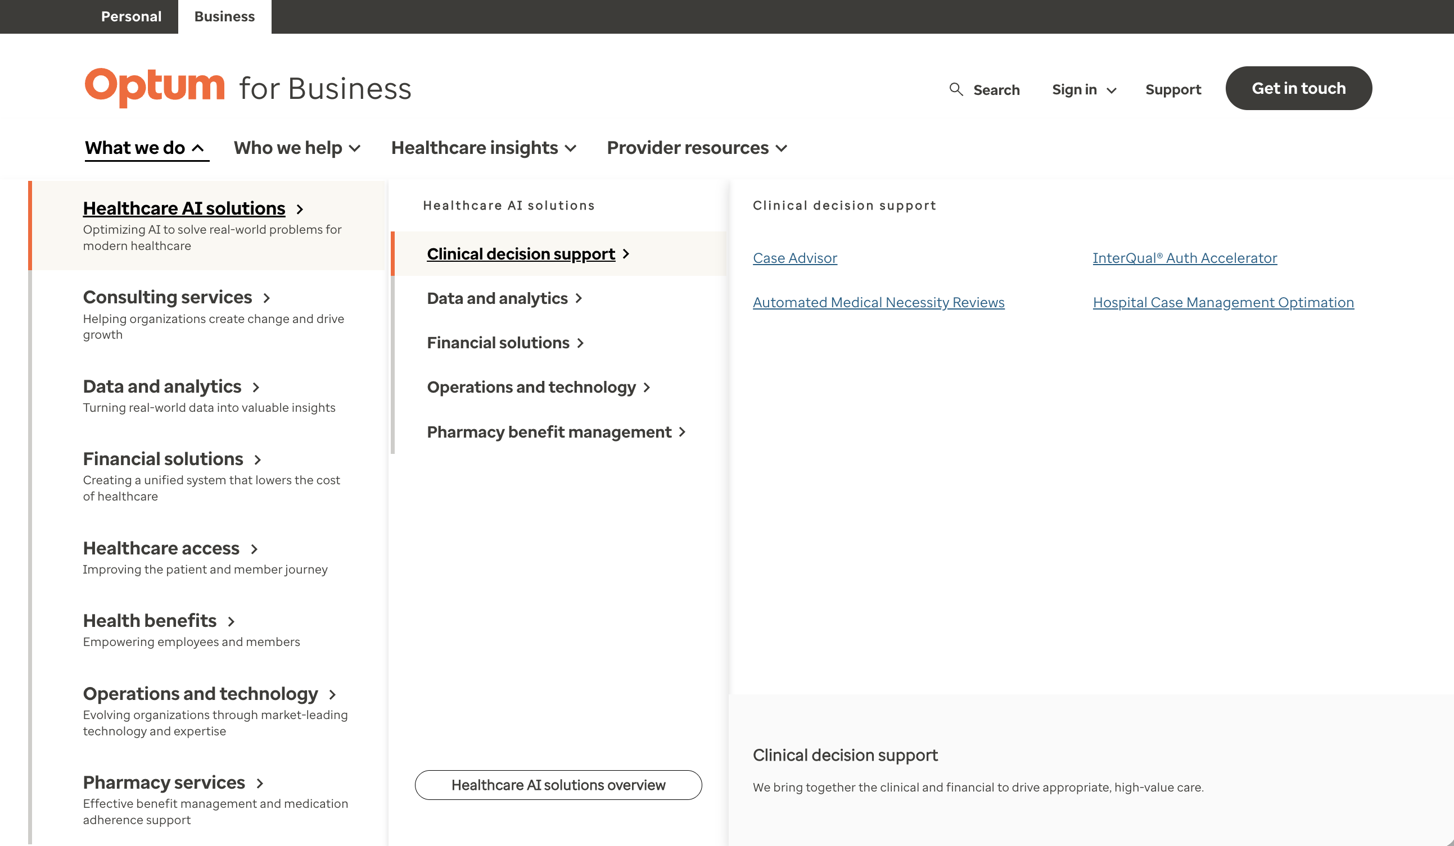The height and width of the screenshot is (846, 1454).
Task: Click arrow beside left-column Financial solutions
Action: [x=258, y=460]
